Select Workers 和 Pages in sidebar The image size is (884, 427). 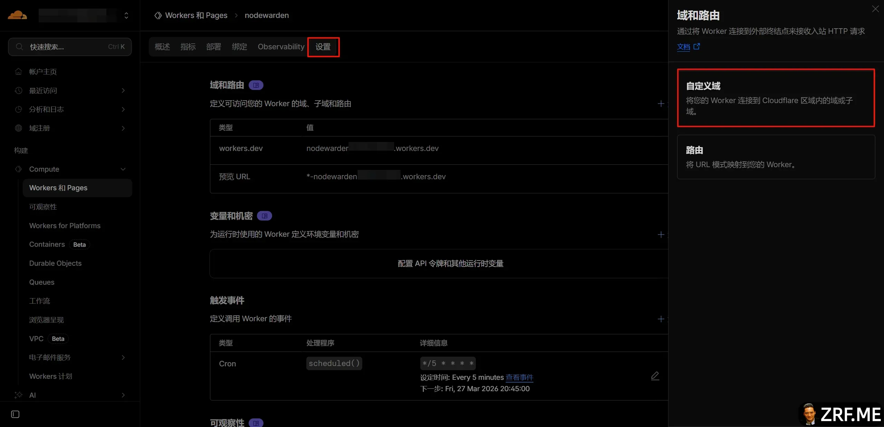[77, 188]
